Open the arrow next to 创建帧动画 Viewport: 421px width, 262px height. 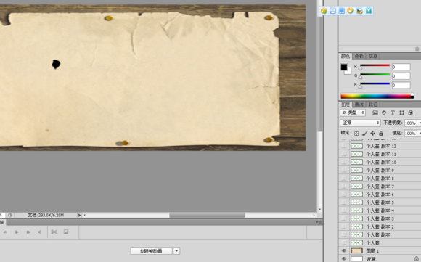176,251
